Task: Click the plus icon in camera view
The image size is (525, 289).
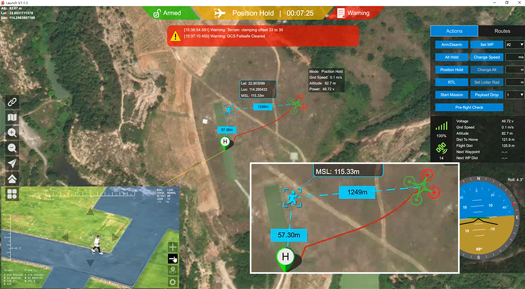Action: click(x=173, y=247)
